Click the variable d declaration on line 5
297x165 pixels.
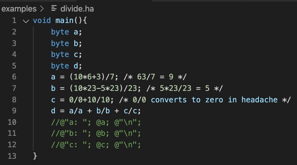[x=76, y=66]
